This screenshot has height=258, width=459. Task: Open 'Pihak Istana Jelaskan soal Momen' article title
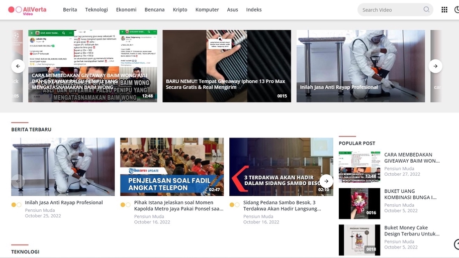178,205
